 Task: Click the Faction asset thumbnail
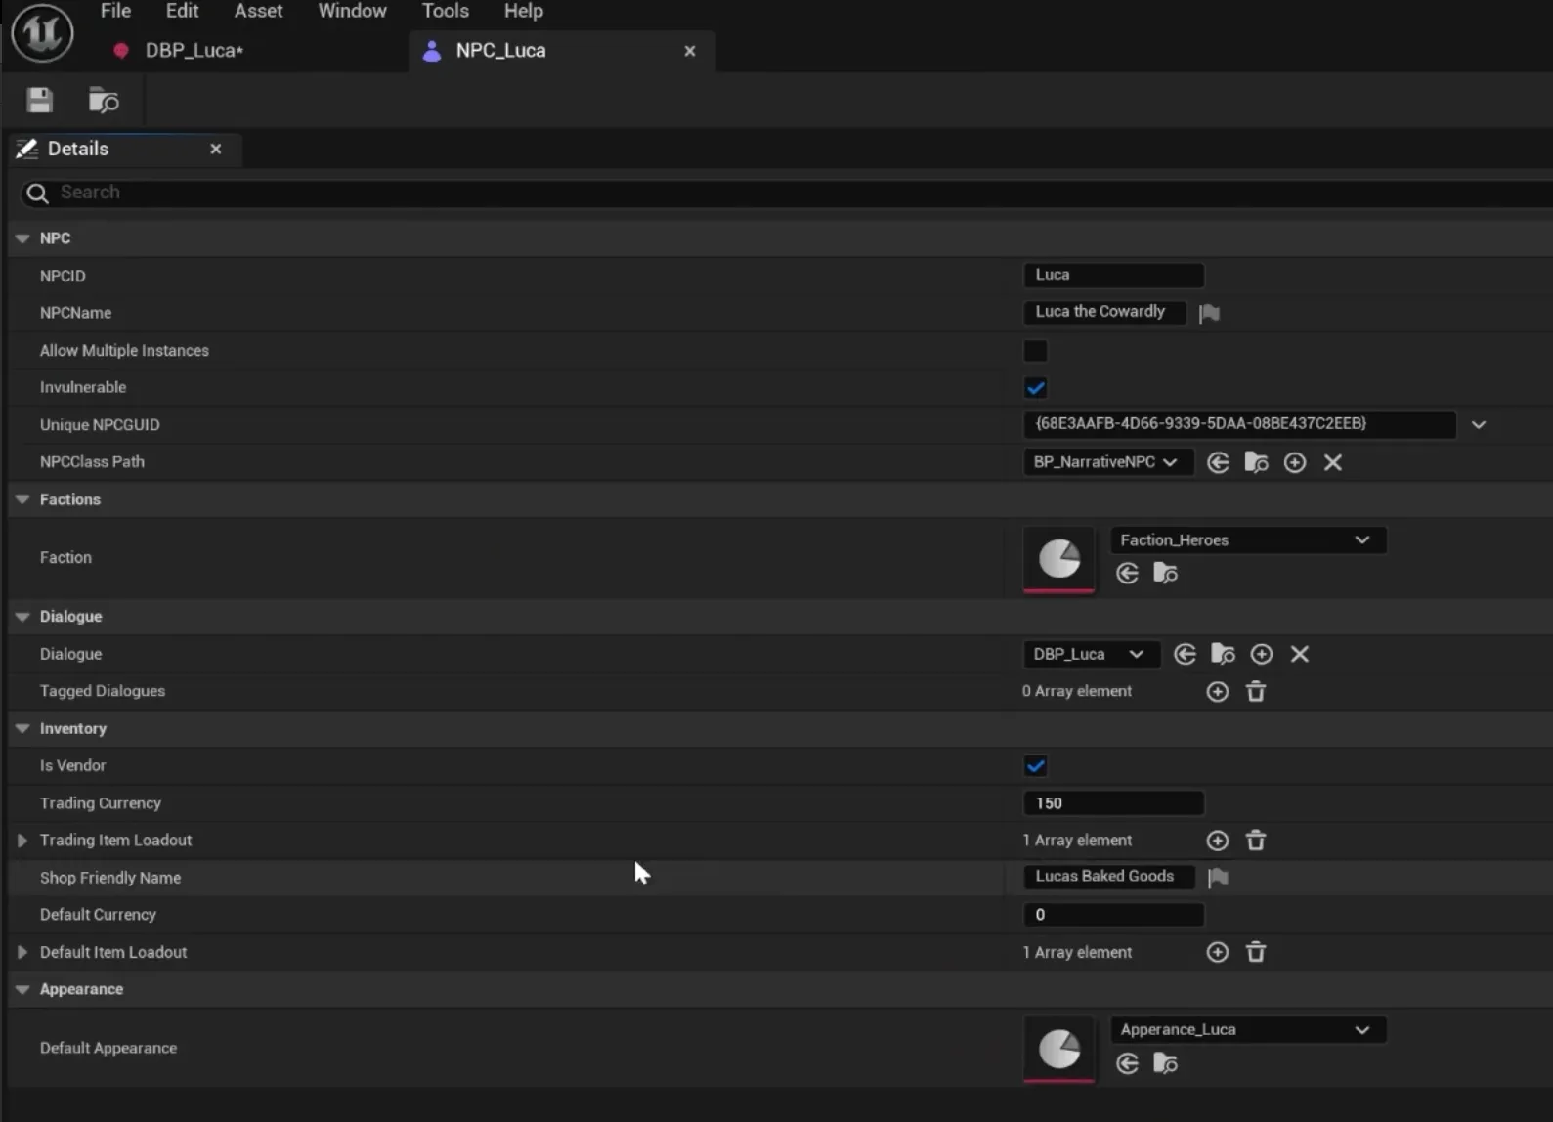pos(1058,559)
